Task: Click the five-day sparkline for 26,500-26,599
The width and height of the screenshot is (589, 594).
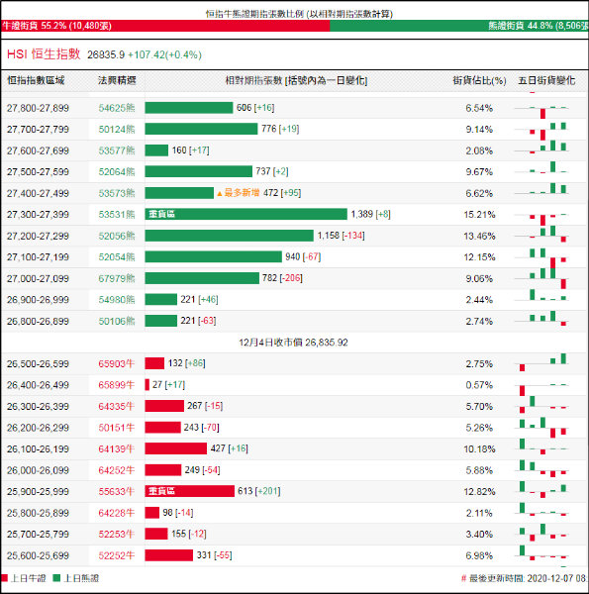Action: pyautogui.click(x=541, y=363)
